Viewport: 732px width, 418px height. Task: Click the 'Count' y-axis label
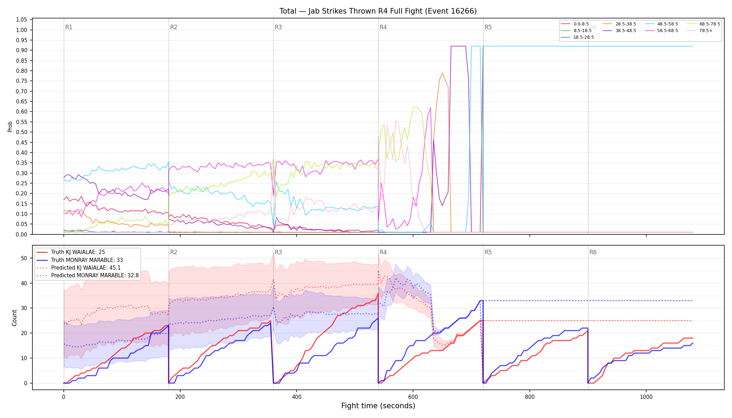click(14, 318)
